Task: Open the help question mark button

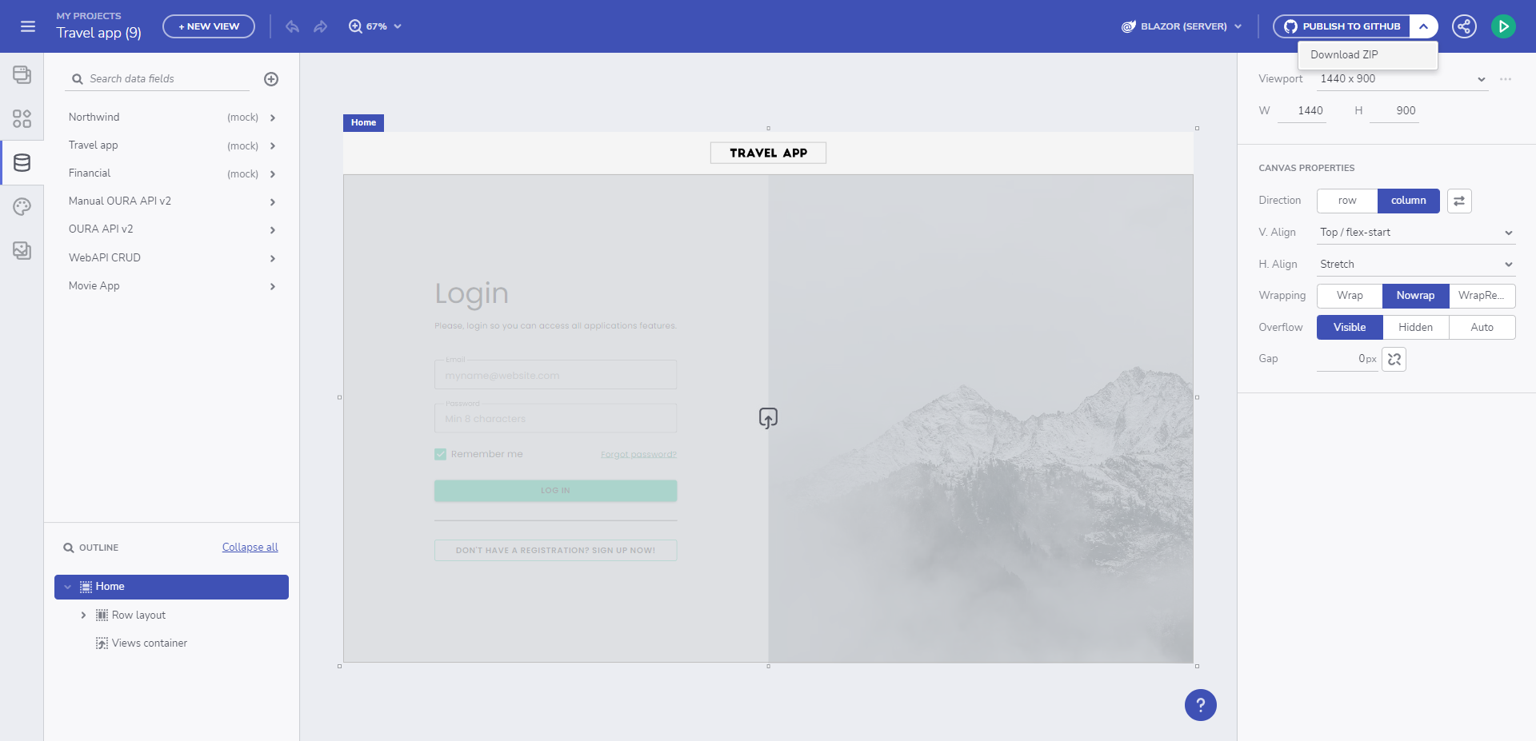Action: point(1200,705)
